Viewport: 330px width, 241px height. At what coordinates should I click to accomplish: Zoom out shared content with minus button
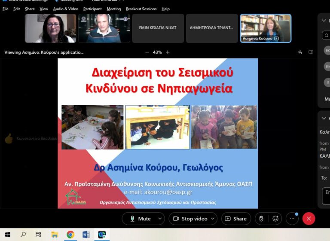[147, 52]
